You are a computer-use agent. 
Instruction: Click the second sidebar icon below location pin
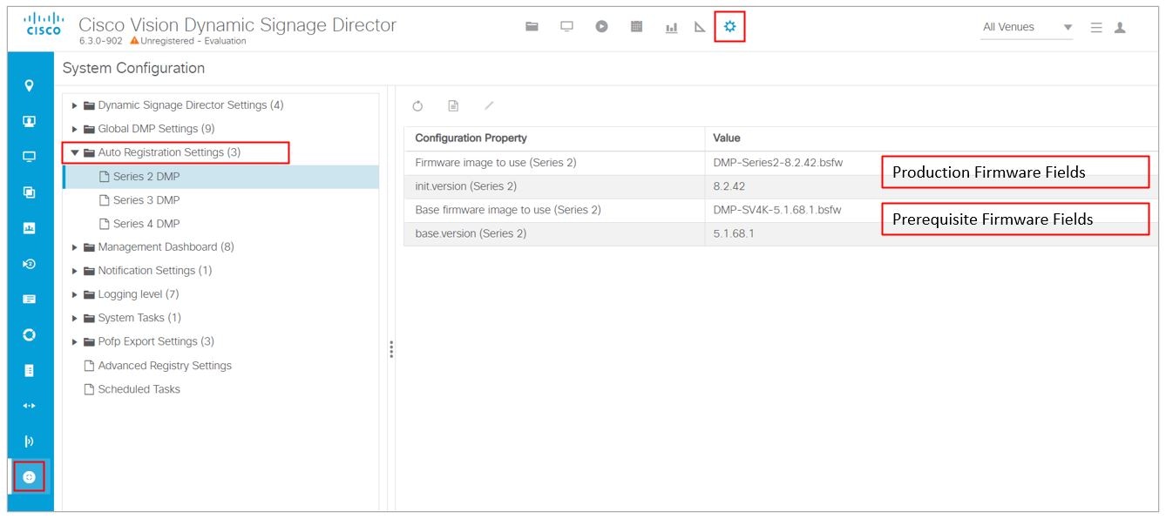[x=30, y=122]
